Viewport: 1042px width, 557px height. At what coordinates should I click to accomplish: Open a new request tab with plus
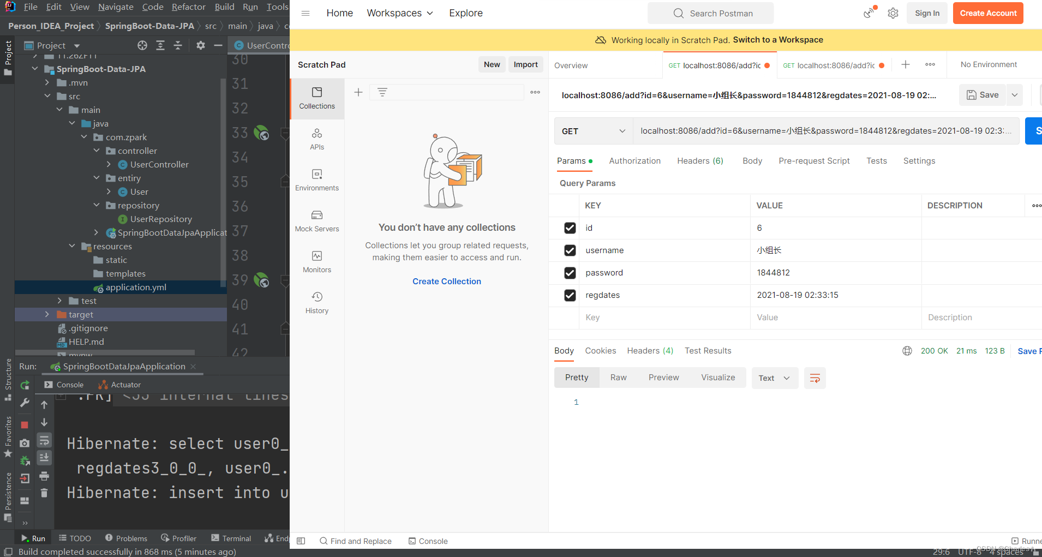(x=906, y=64)
